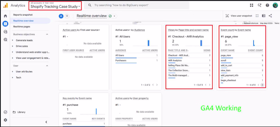Click the Purchasers audience row
The image size is (280, 127).
point(136,61)
